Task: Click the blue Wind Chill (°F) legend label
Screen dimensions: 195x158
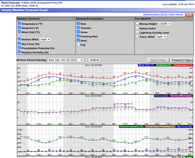Action: 147,65
